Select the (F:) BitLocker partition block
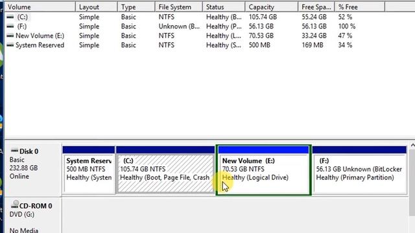The height and width of the screenshot is (233, 415). tap(360, 170)
